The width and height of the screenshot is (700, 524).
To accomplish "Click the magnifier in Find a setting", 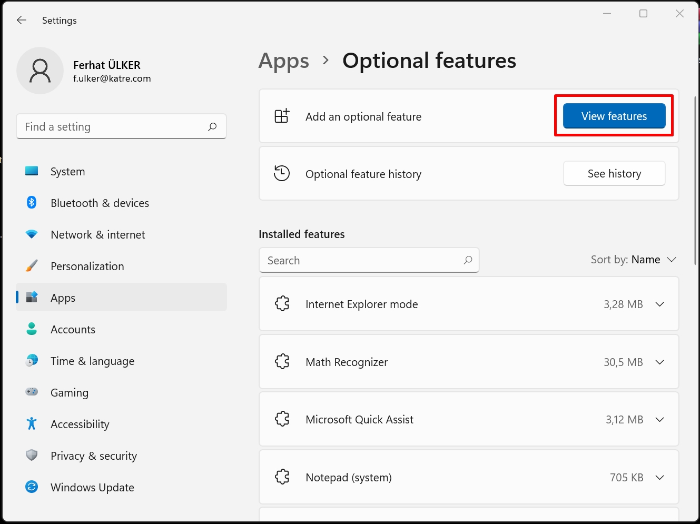I will pos(212,126).
